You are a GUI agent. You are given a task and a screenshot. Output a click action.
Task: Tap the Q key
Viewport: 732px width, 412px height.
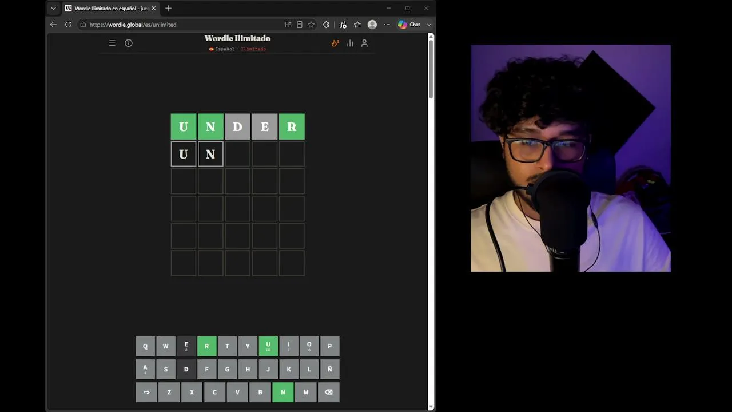pos(145,346)
